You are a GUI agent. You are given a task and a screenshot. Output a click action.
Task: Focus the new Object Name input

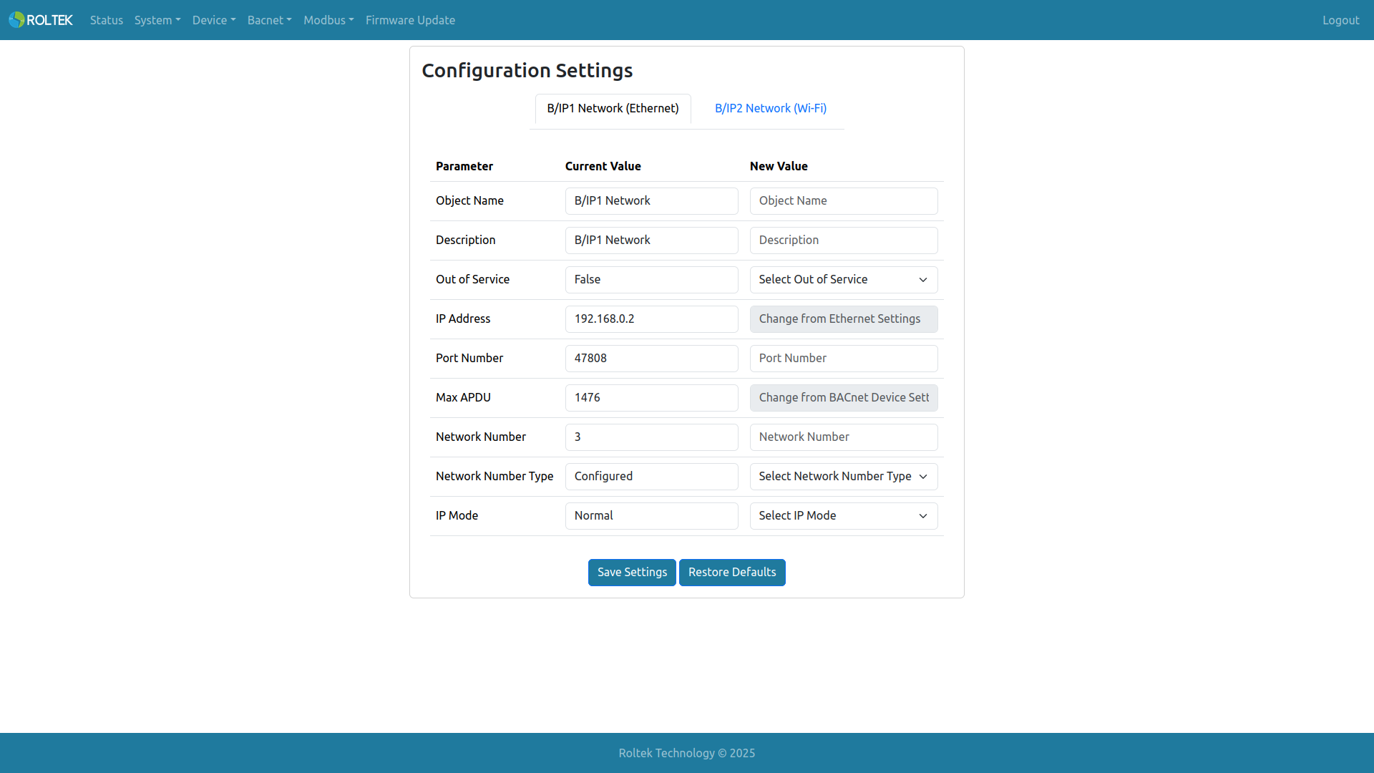(844, 201)
